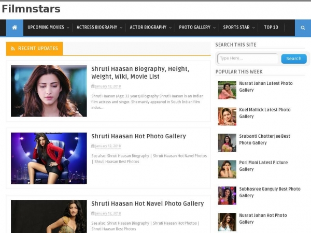Click Subhasree Ganguly sidebar thumbnail

pos(227,196)
